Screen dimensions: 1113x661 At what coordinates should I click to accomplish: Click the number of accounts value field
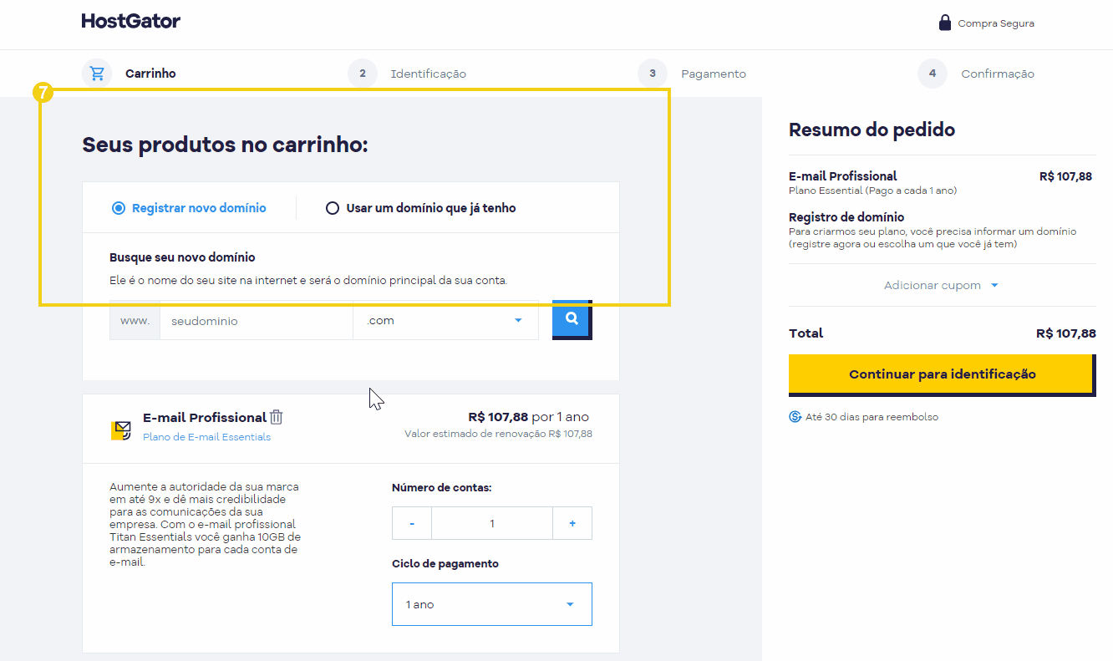pyautogui.click(x=492, y=523)
